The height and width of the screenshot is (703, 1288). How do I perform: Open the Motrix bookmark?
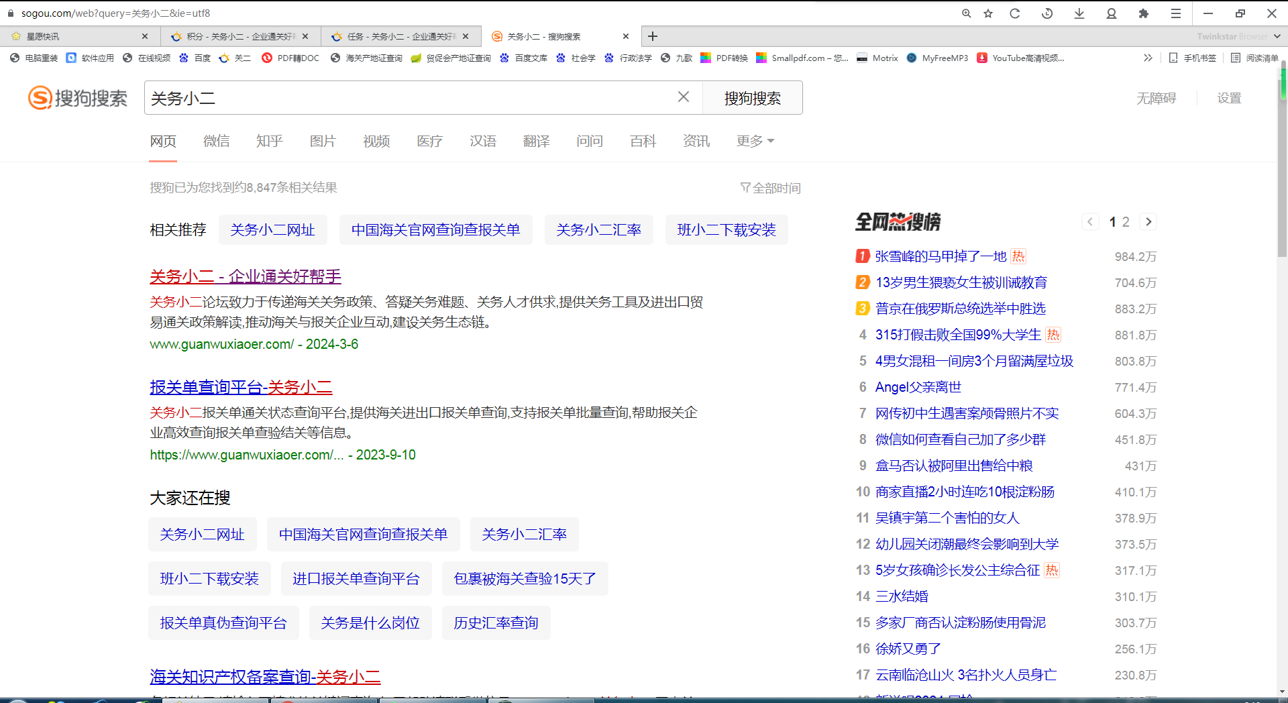(x=877, y=58)
